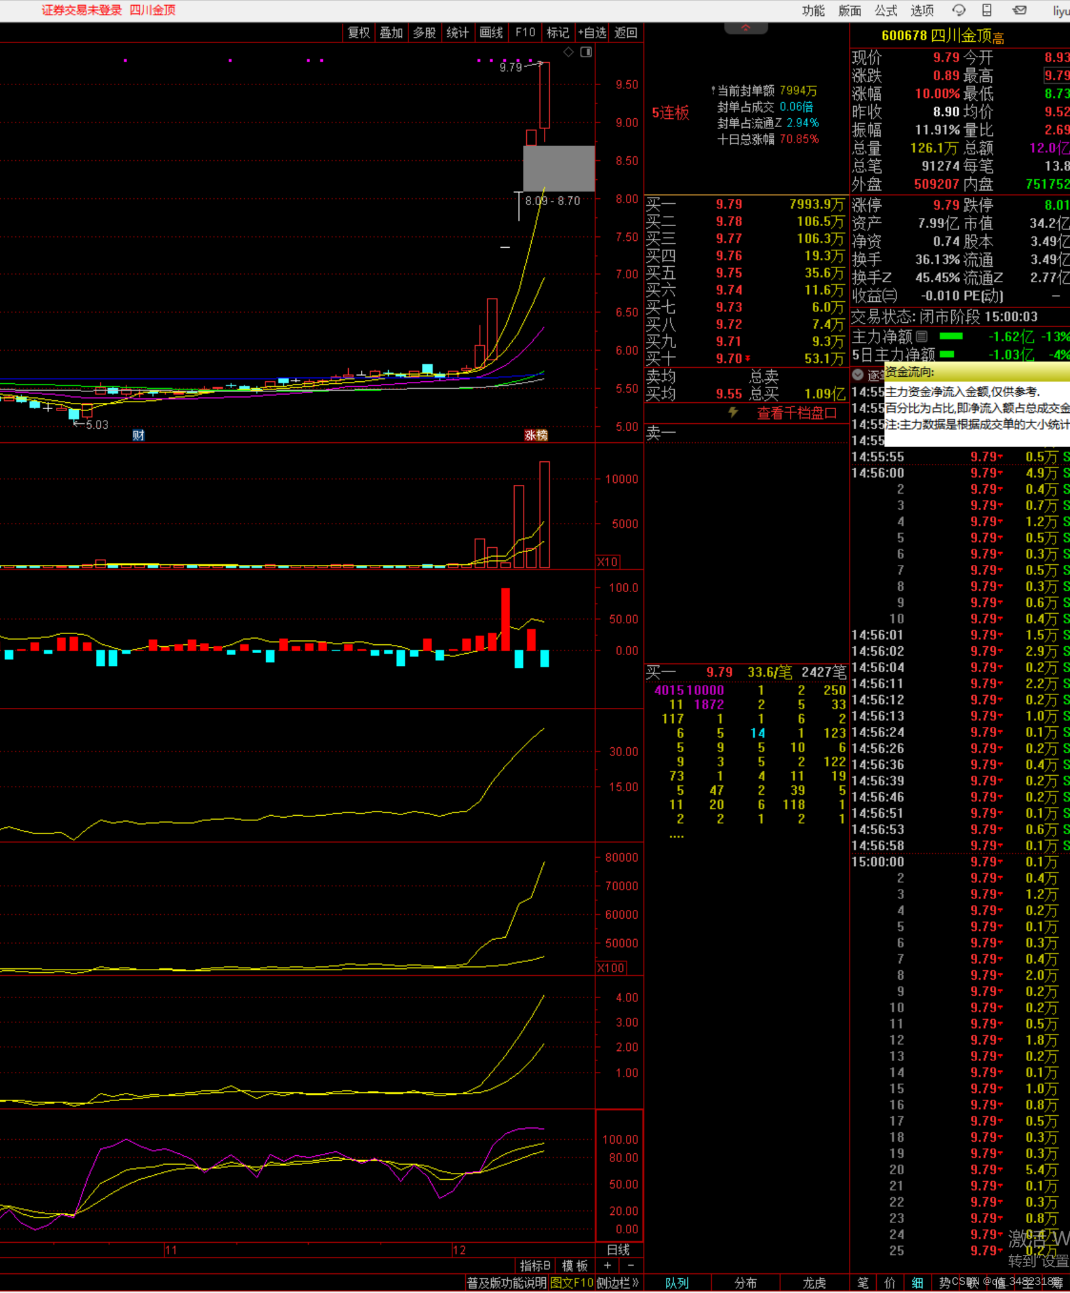The width and height of the screenshot is (1070, 1293).
Task: Click the 买一 9.79 order row
Action: pos(745,204)
